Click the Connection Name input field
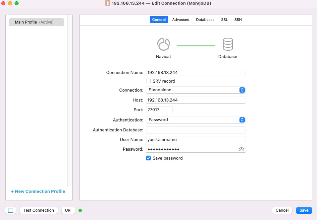317x220 pixels. pyautogui.click(x=195, y=73)
